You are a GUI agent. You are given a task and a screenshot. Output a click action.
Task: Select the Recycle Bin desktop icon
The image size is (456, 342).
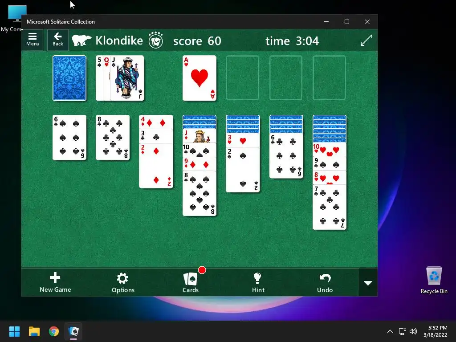(434, 280)
